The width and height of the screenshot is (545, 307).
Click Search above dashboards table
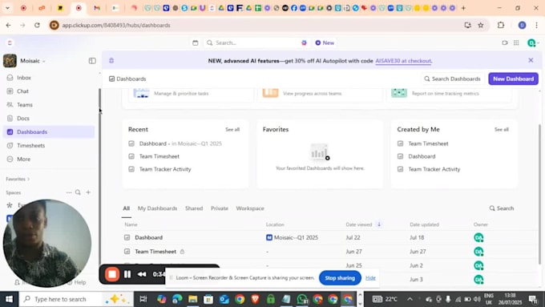click(501, 208)
